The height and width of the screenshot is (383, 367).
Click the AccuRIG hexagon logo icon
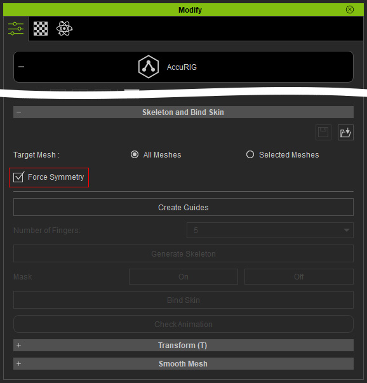click(149, 67)
